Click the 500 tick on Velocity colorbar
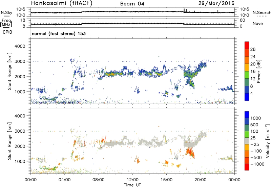The height and width of the screenshot is (187, 271). tap(254, 125)
